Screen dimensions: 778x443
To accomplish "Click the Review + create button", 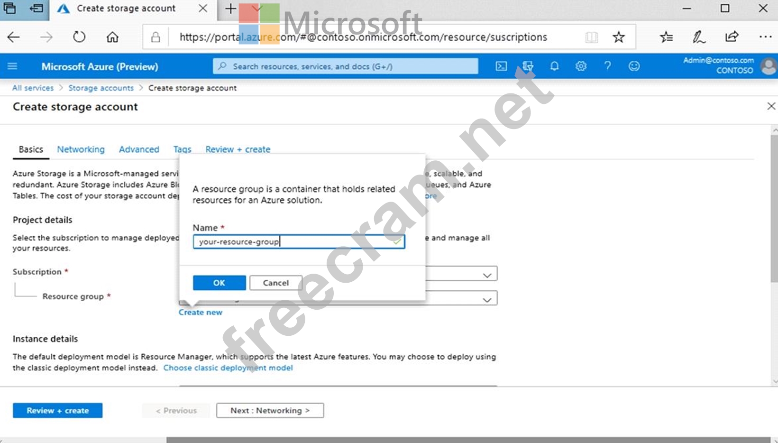I will 57,410.
